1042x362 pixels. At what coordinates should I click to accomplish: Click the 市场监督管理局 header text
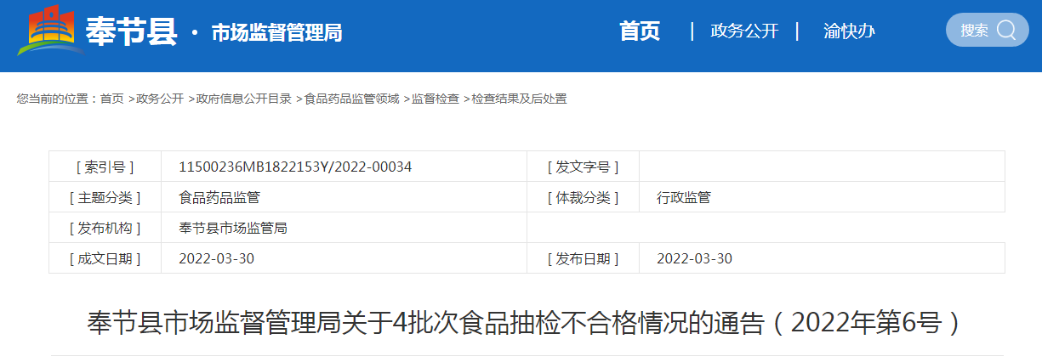(276, 32)
